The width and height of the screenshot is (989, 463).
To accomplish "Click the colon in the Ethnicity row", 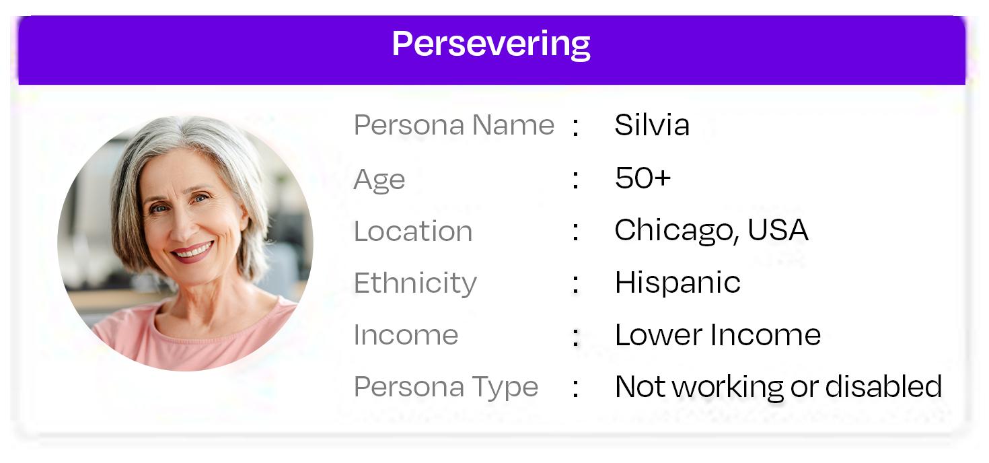I will coord(575,284).
